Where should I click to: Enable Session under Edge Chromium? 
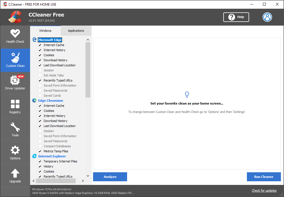coord(40,131)
